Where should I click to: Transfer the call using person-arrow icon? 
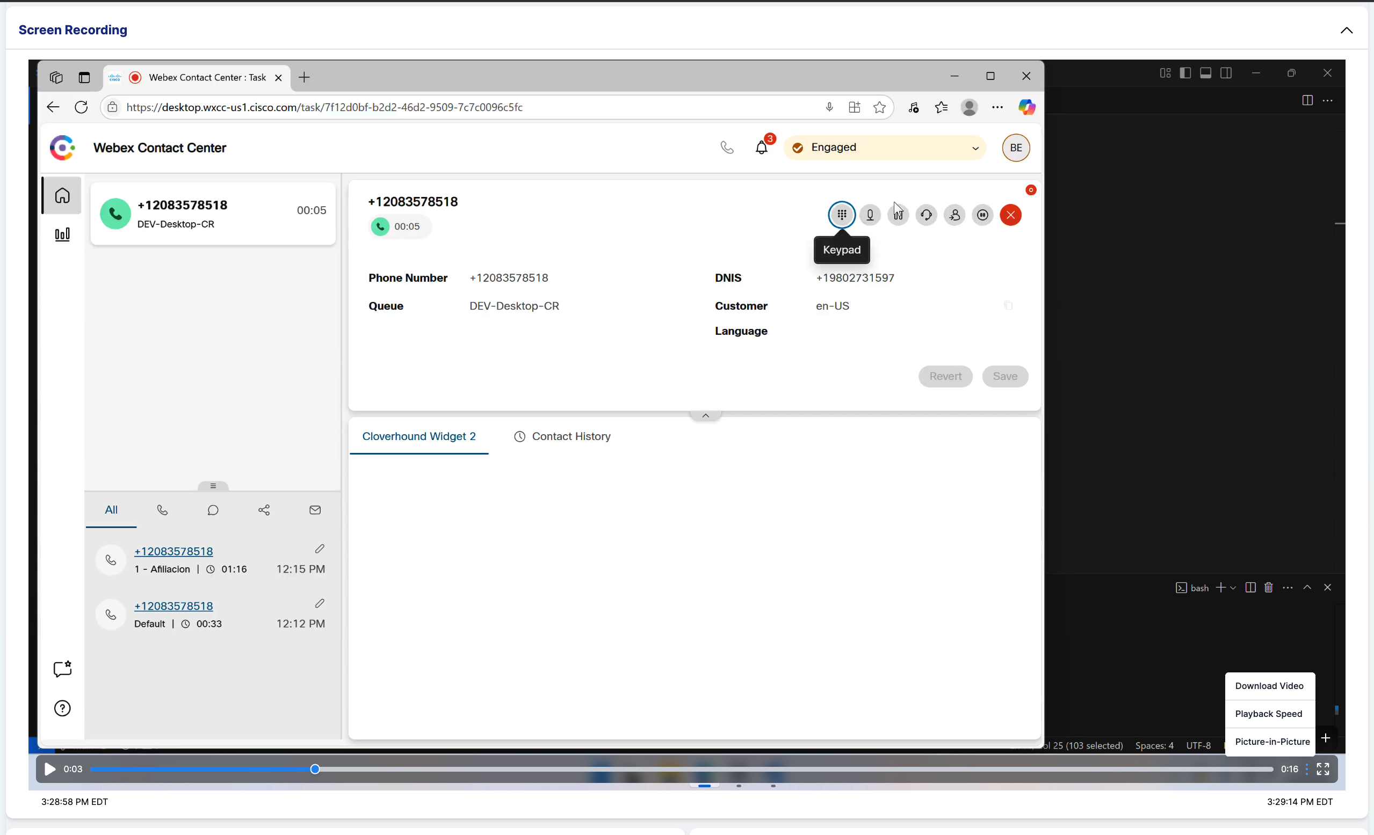point(954,215)
